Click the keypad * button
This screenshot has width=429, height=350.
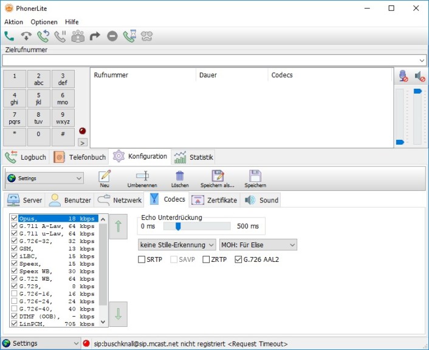[15, 137]
